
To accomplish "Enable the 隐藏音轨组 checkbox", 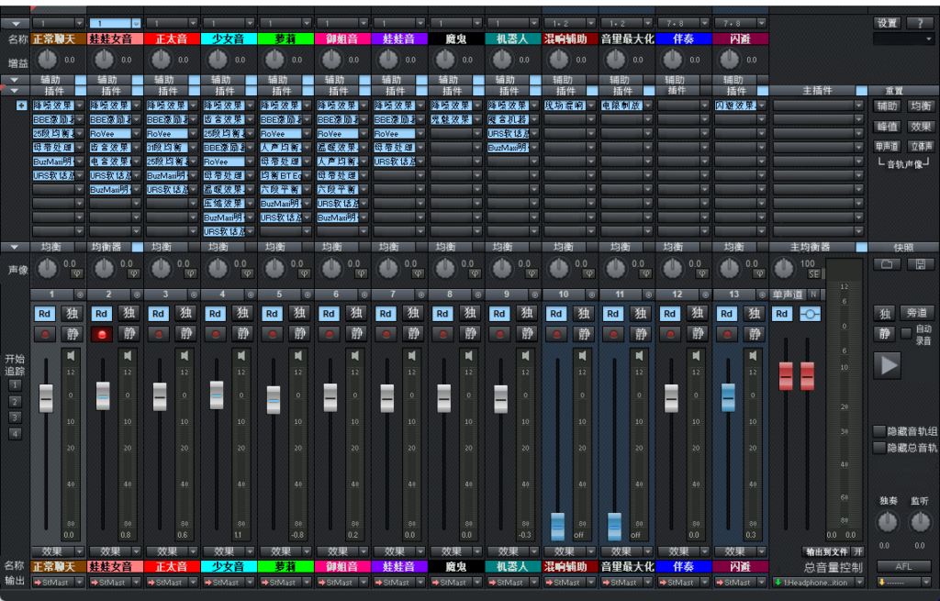I will pos(879,431).
